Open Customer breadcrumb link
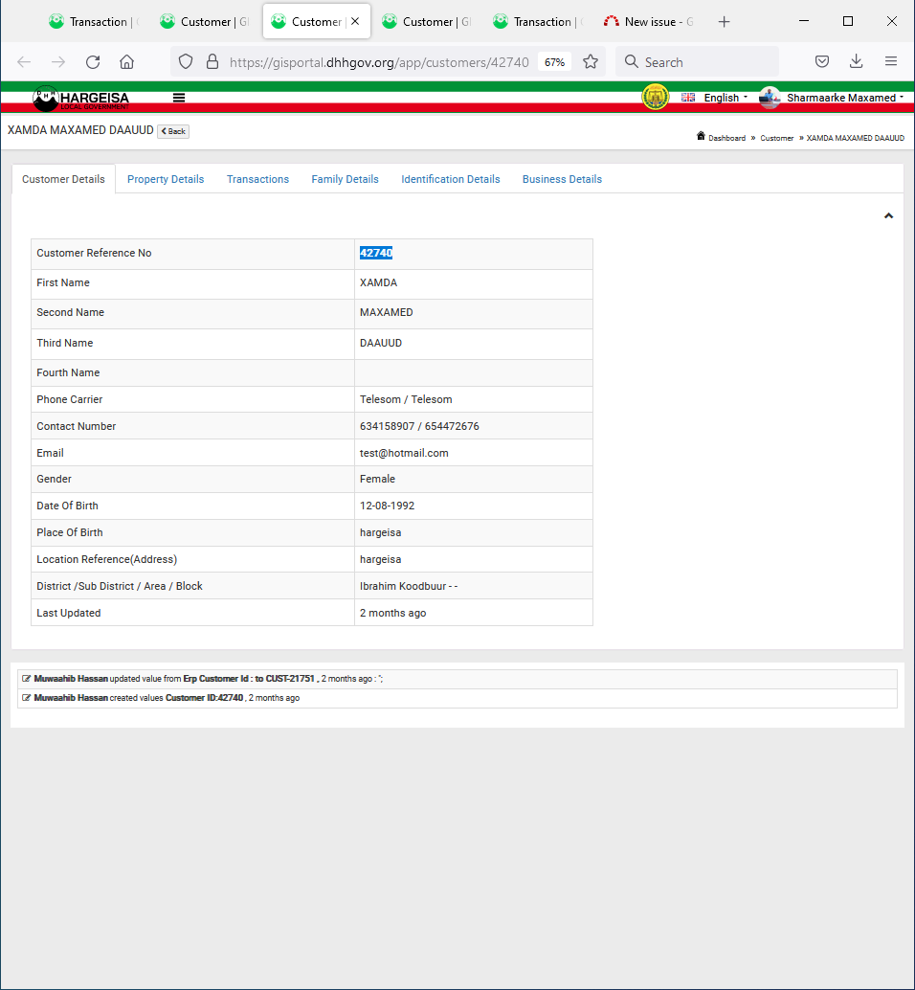The image size is (915, 990). tap(777, 138)
